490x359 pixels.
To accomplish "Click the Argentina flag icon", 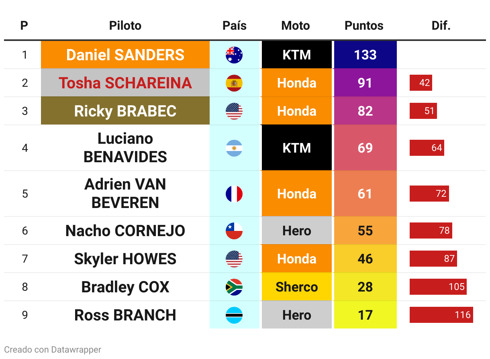I will (234, 148).
